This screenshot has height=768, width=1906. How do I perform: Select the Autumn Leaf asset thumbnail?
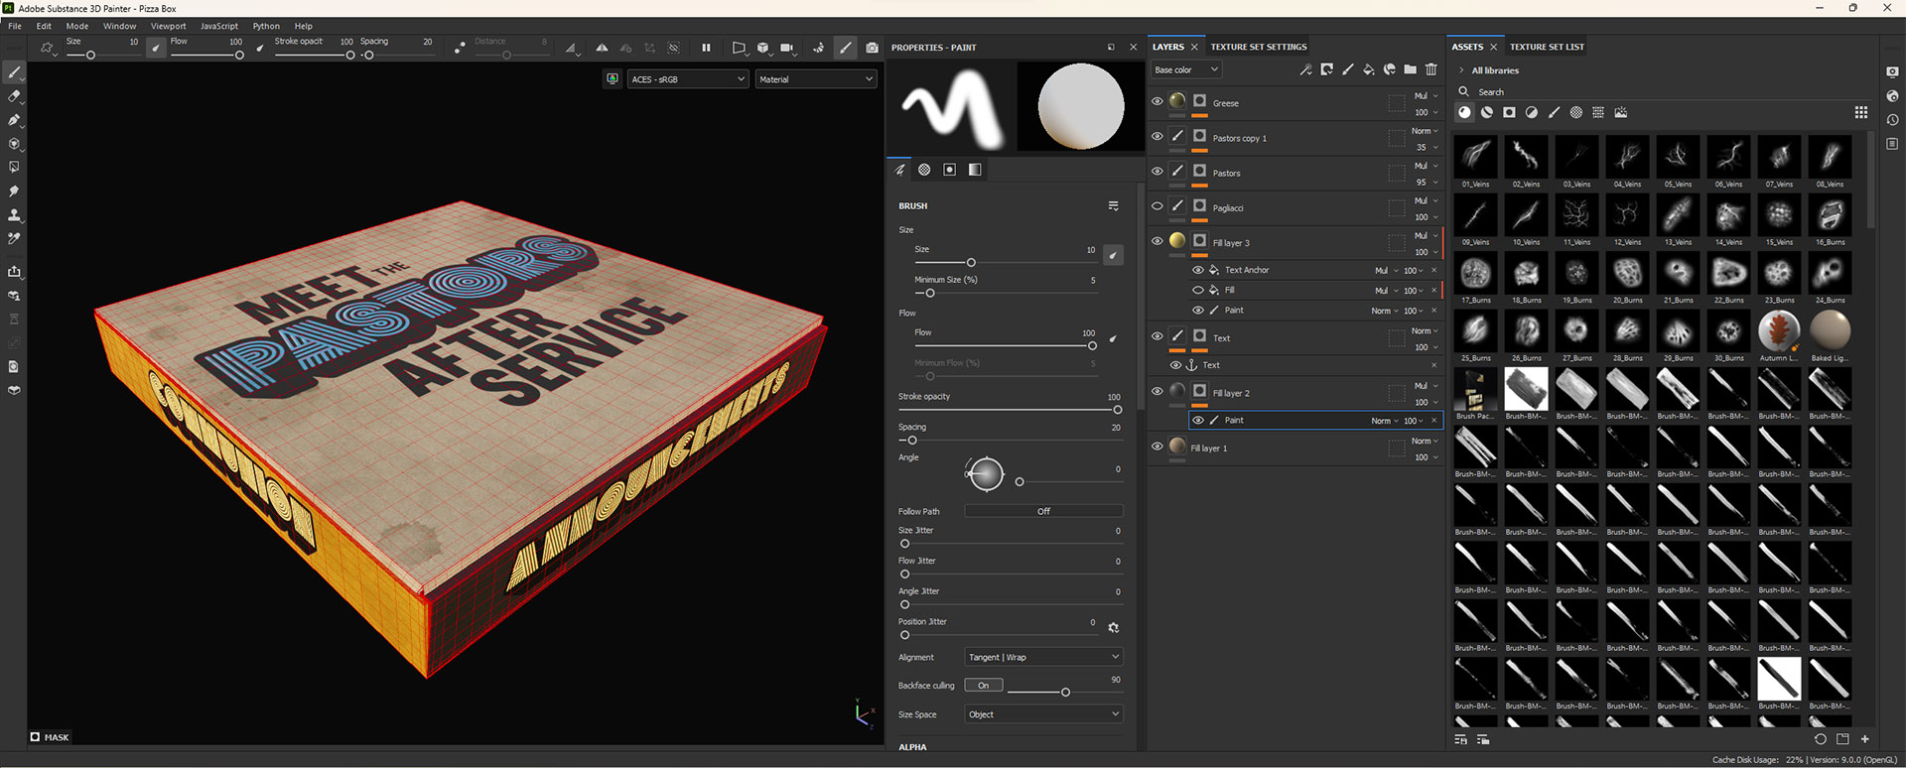tap(1778, 331)
